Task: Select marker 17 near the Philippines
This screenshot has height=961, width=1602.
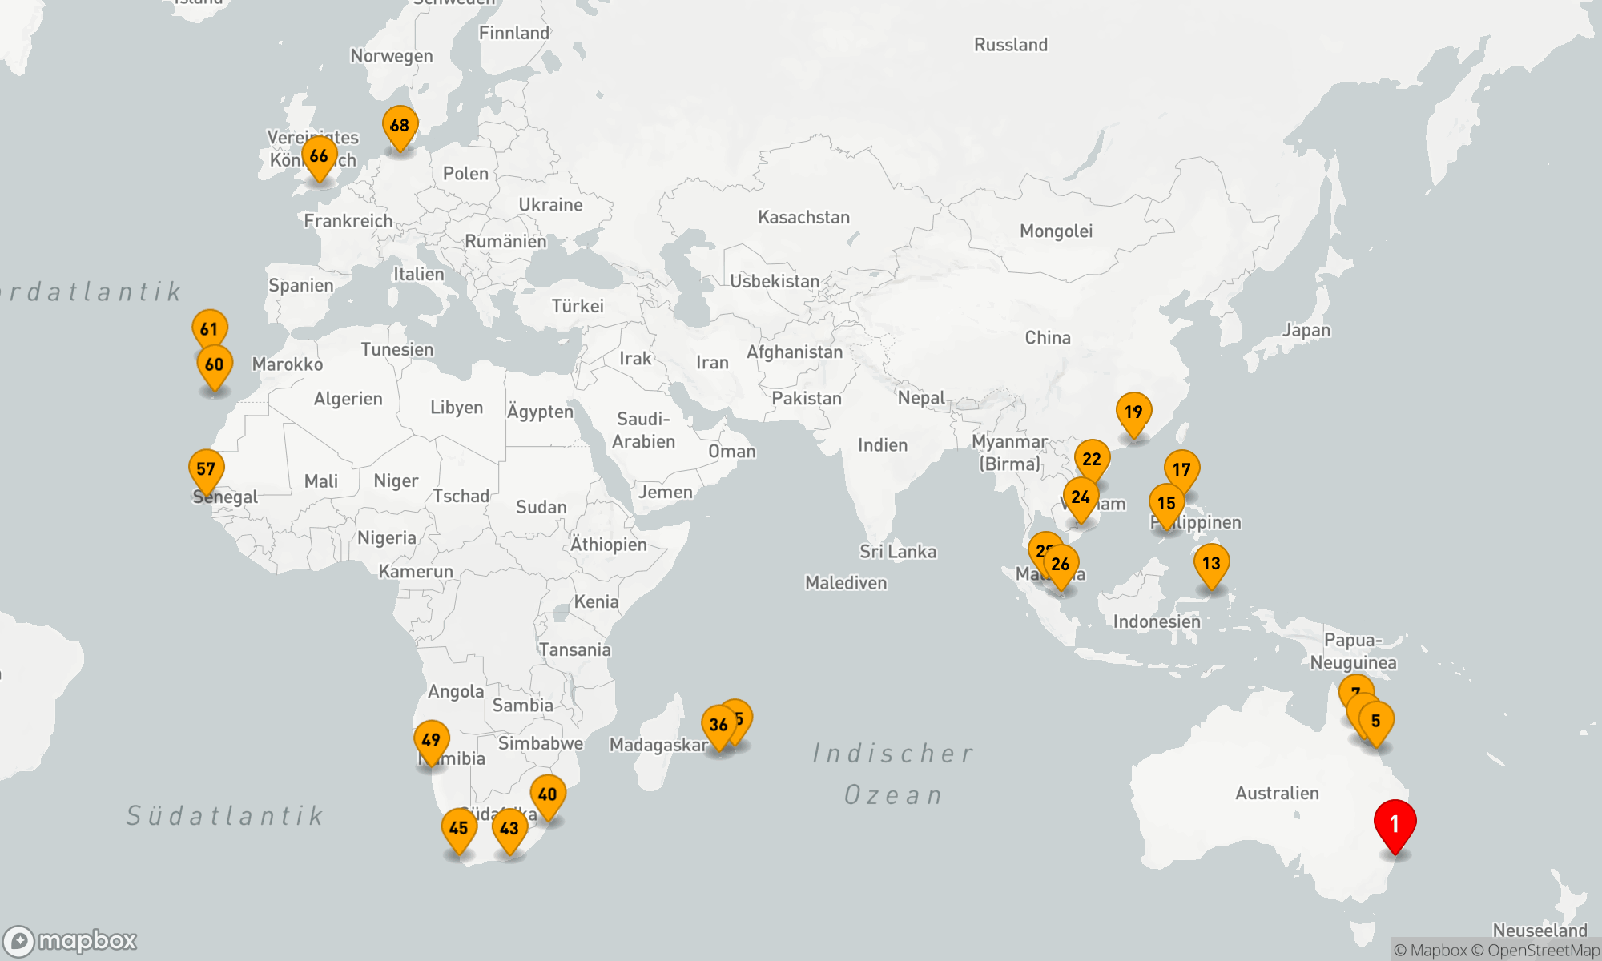Action: pyautogui.click(x=1181, y=470)
